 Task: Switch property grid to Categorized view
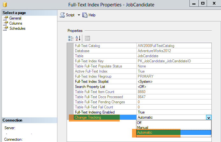[71, 38]
